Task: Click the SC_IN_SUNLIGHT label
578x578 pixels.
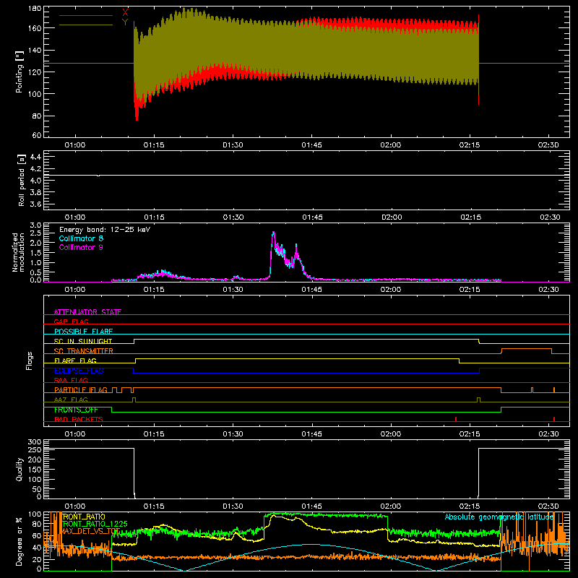Action: (x=83, y=341)
